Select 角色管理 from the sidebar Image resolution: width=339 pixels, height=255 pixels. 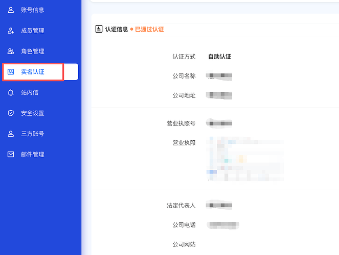pos(32,51)
